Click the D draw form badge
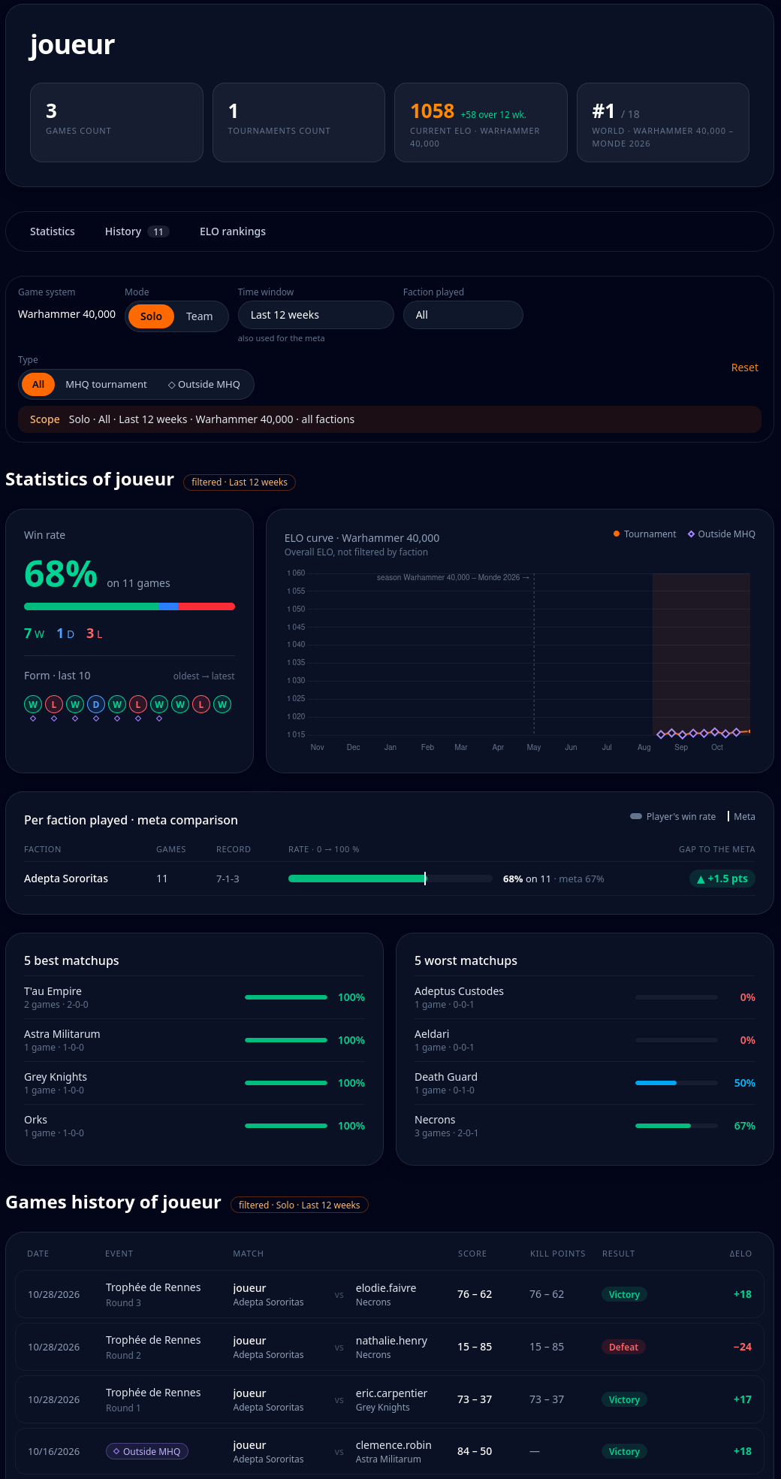 (x=96, y=704)
